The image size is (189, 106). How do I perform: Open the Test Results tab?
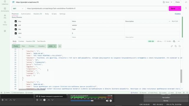click(41, 41)
